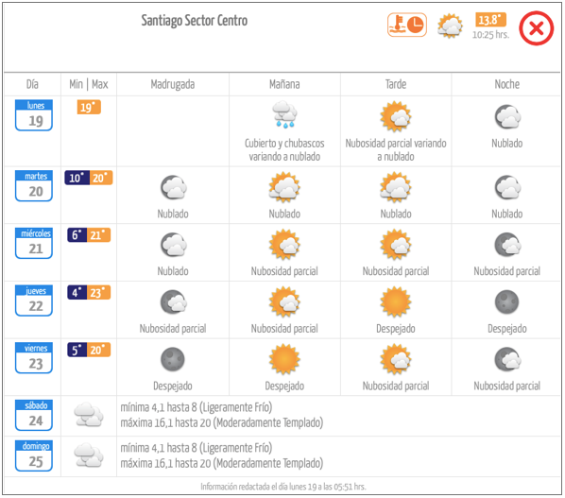Select the viernes 23 calendar icon
565x498 pixels.
34,358
